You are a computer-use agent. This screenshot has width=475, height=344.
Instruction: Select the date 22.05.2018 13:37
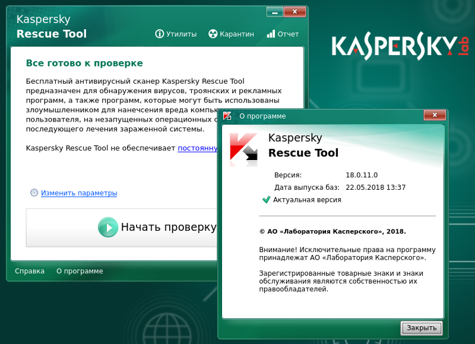[x=376, y=187]
